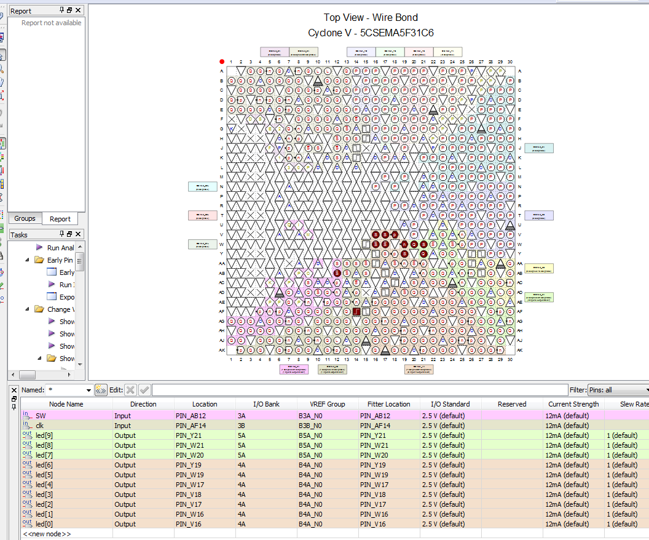The height and width of the screenshot is (540, 649).
Task: Sort by Node Name column header
Action: pyautogui.click(x=66, y=403)
